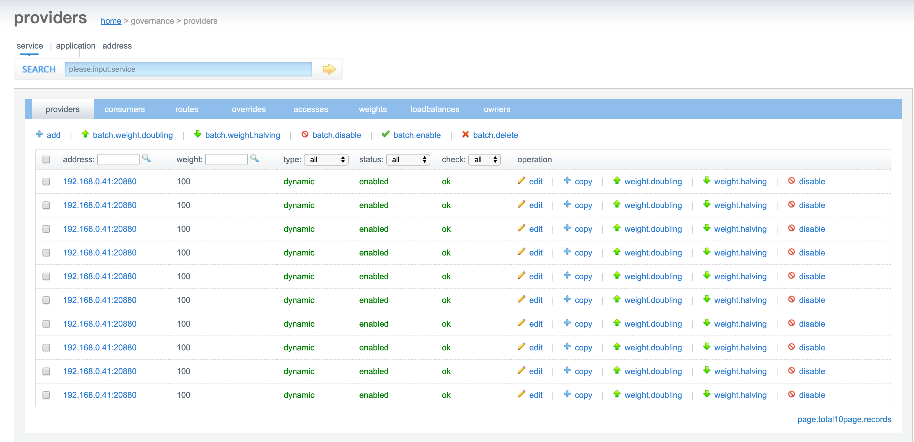Check the fifth provider row checkbox
914x442 pixels.
pos(46,276)
